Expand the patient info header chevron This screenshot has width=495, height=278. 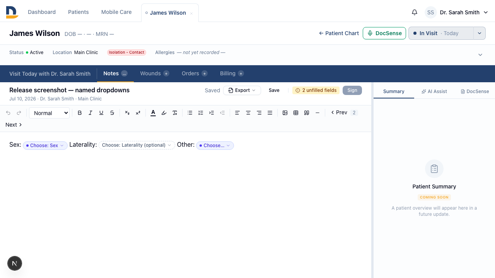(480, 55)
